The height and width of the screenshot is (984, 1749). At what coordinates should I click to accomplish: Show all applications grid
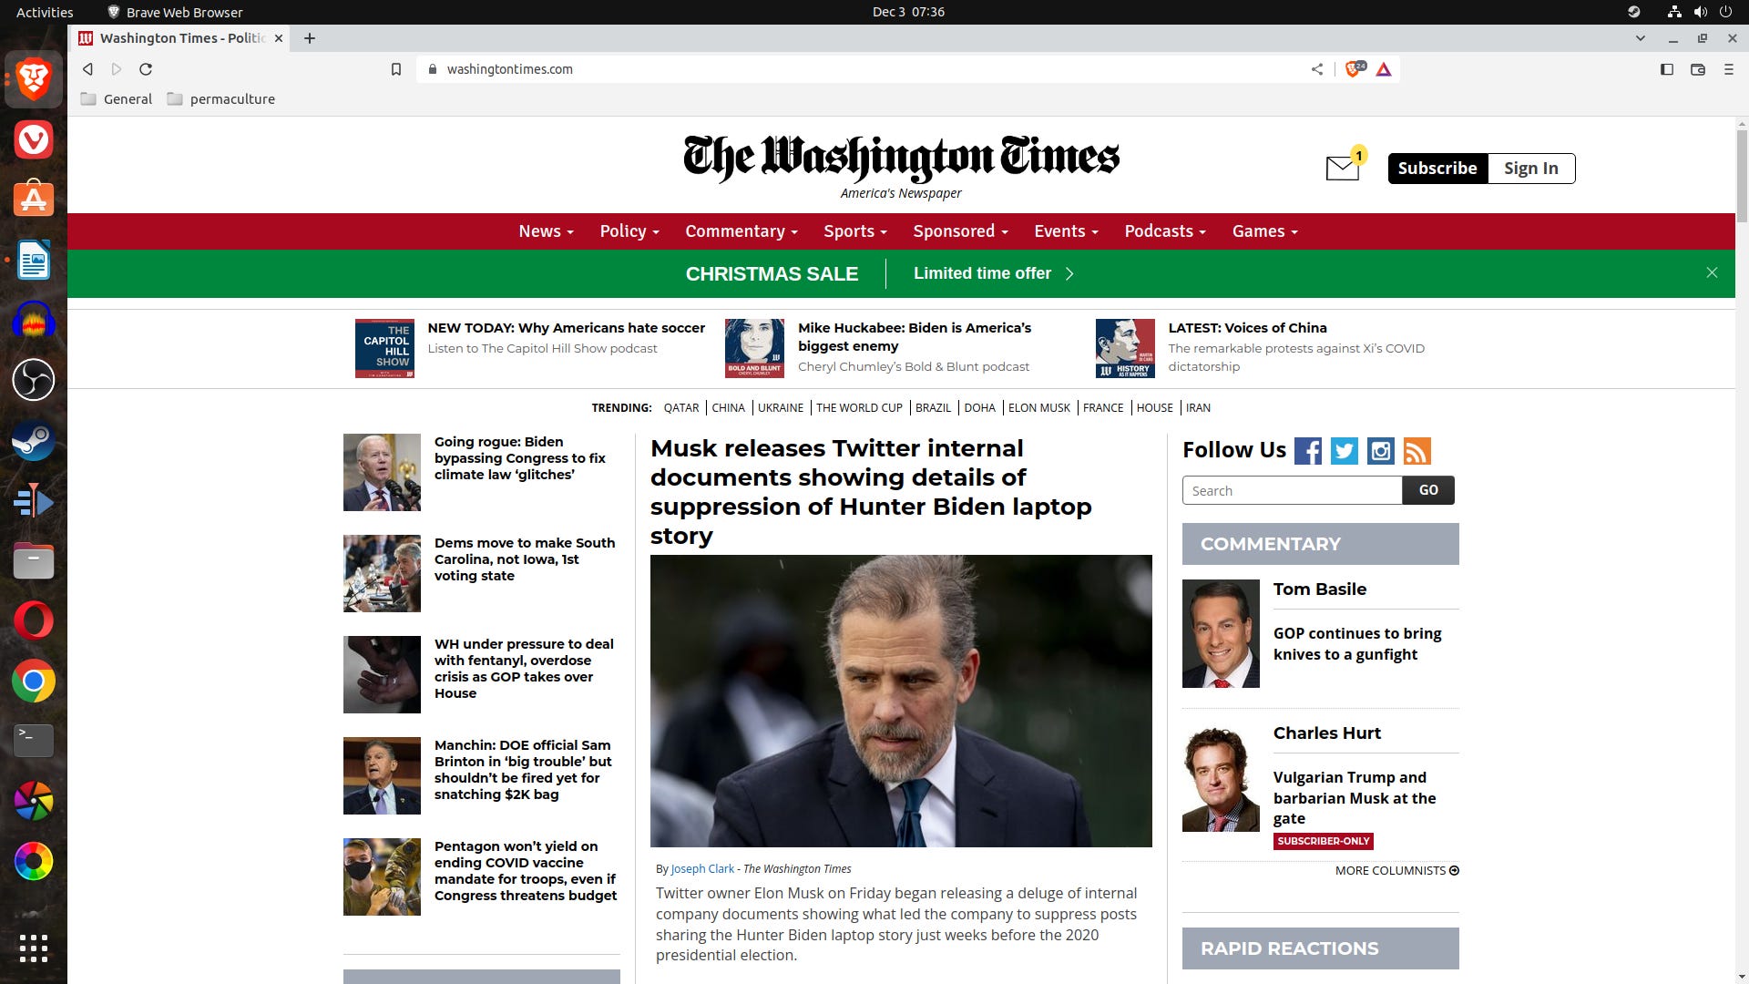tap(34, 948)
